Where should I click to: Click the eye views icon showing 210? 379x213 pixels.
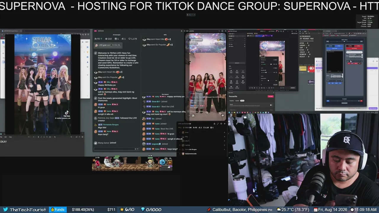click(x=106, y=39)
